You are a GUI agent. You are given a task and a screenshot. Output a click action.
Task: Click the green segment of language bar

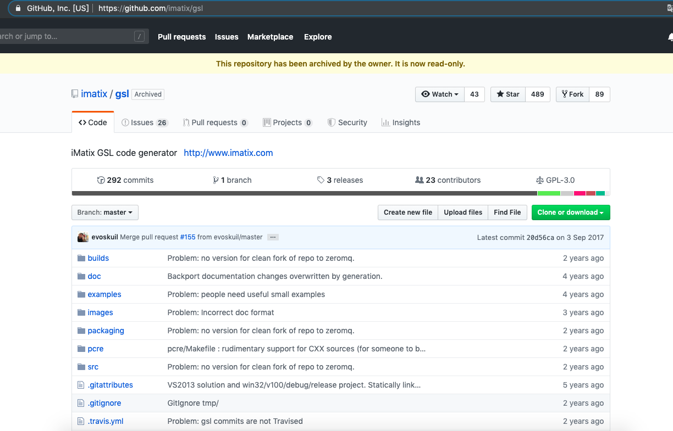[x=549, y=193]
